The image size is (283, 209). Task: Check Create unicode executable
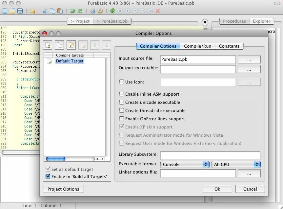pyautogui.click(x=122, y=102)
